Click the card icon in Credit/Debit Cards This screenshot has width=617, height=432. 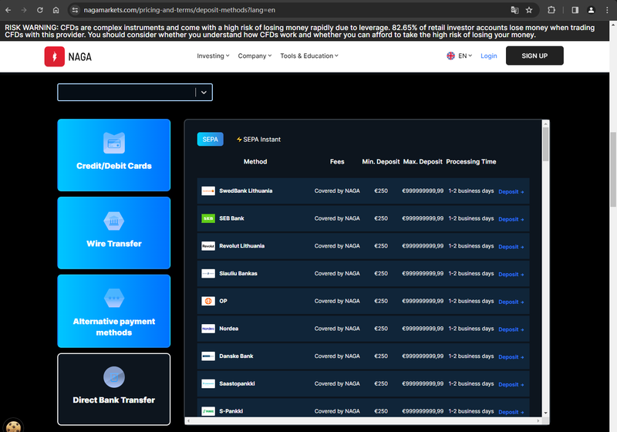(x=114, y=143)
